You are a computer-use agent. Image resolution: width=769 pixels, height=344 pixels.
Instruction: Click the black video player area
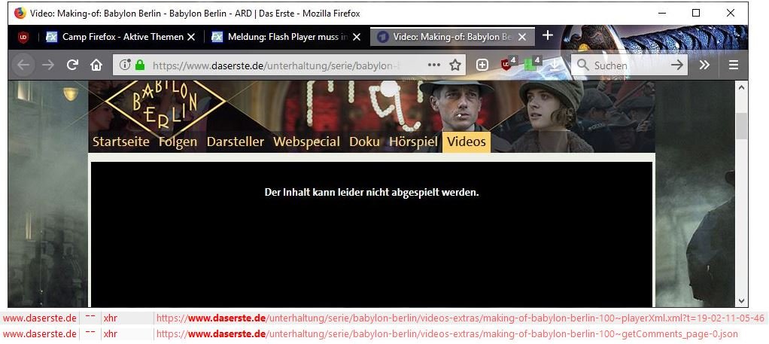point(372,234)
